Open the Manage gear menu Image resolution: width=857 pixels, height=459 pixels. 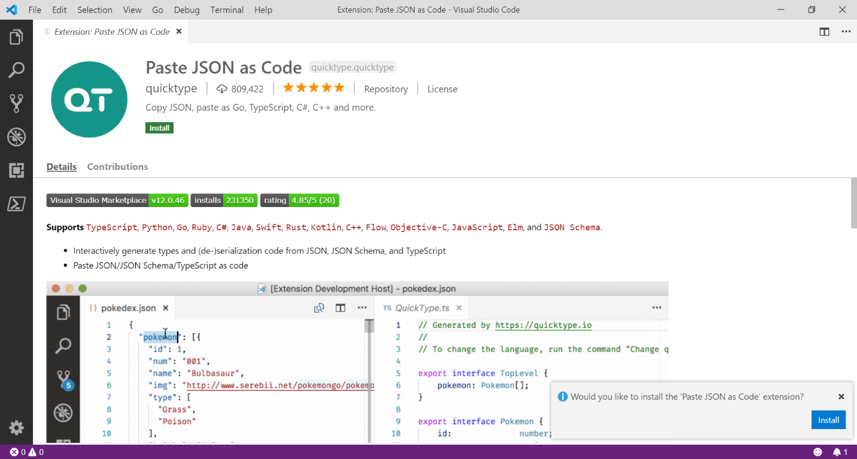(16, 427)
